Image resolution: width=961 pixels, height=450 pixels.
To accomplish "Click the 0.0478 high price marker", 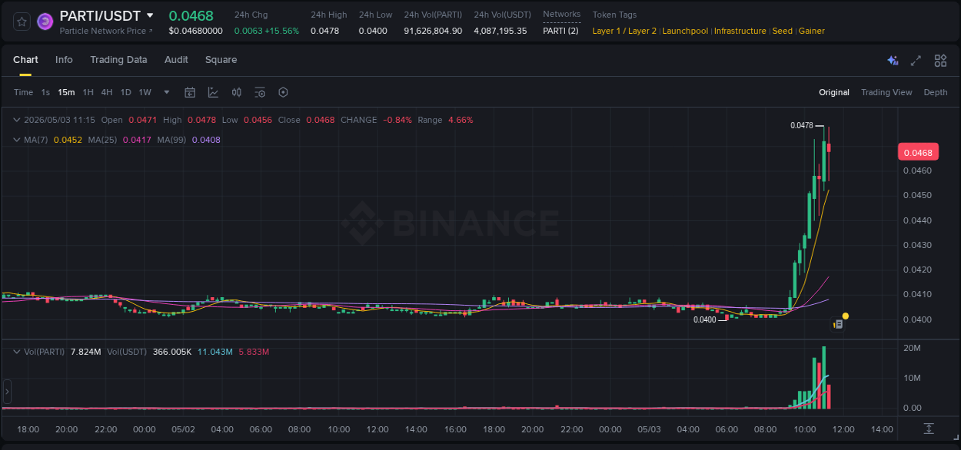I will [x=802, y=125].
